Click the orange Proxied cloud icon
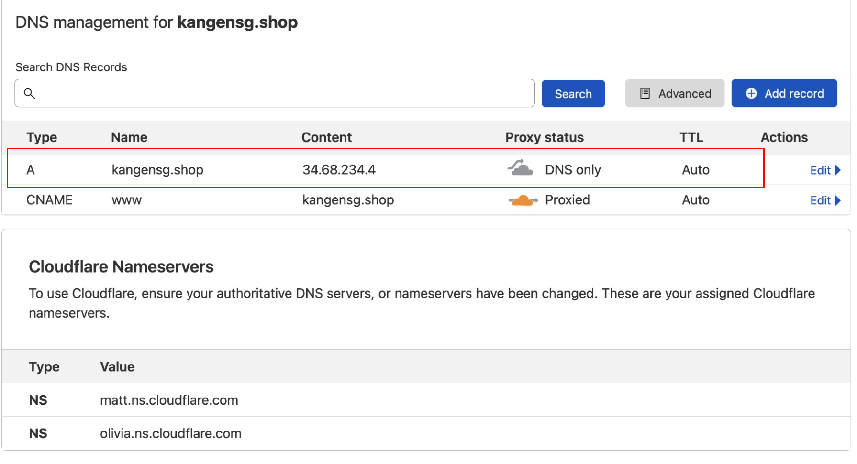 point(523,200)
